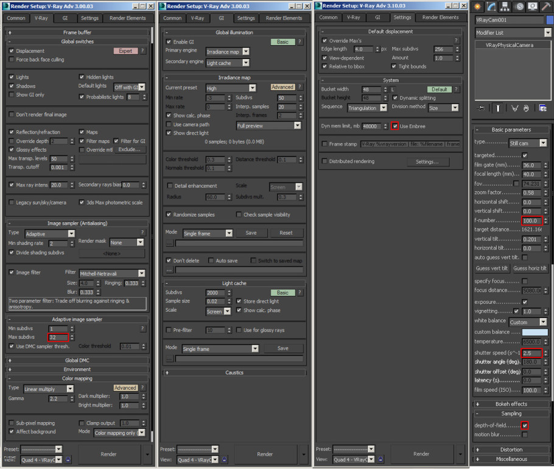Open Settings tab in GI window
Screen dimensions: 554x469
(x=246, y=18)
